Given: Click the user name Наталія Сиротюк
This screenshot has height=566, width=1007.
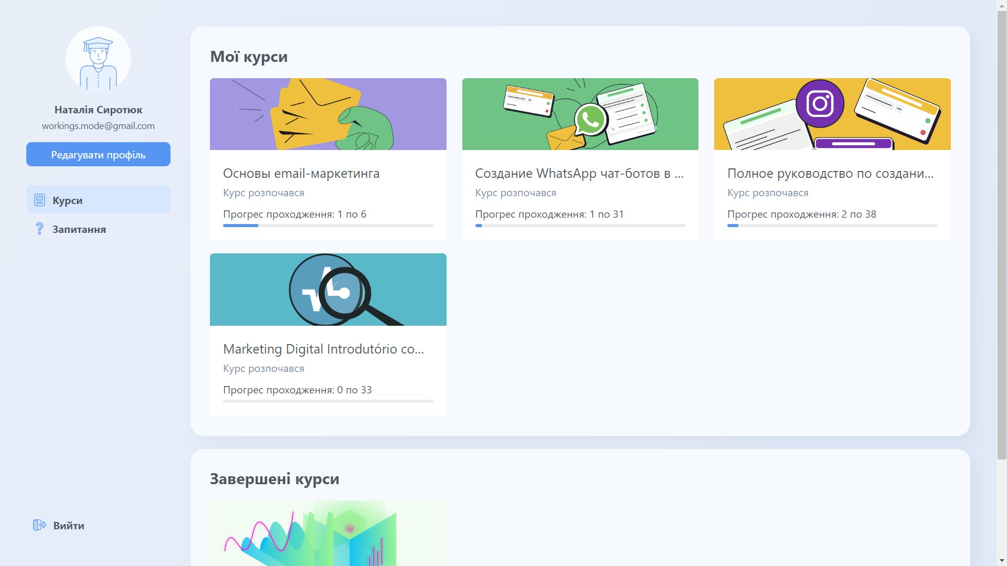Looking at the screenshot, I should pyautogui.click(x=98, y=110).
